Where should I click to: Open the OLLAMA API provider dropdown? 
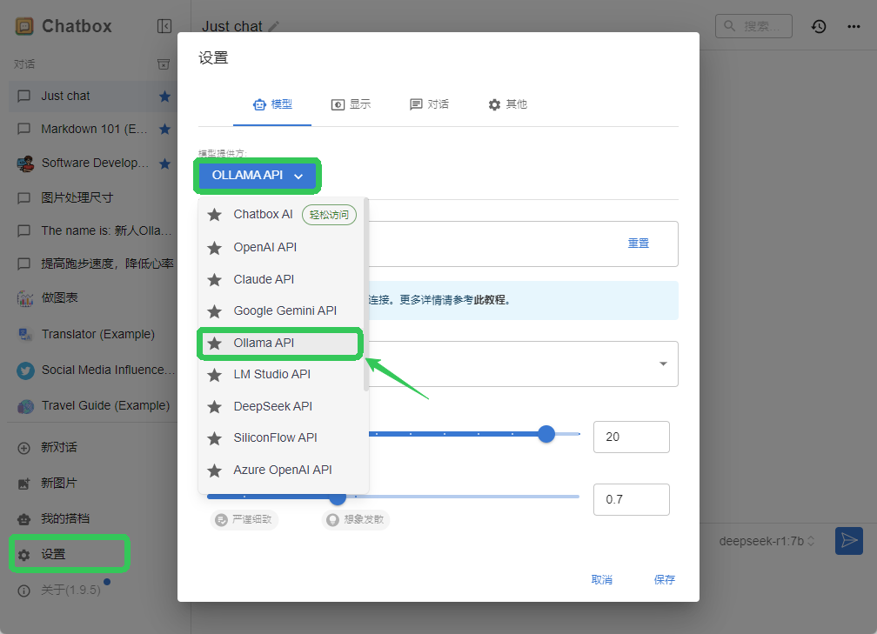tap(258, 176)
